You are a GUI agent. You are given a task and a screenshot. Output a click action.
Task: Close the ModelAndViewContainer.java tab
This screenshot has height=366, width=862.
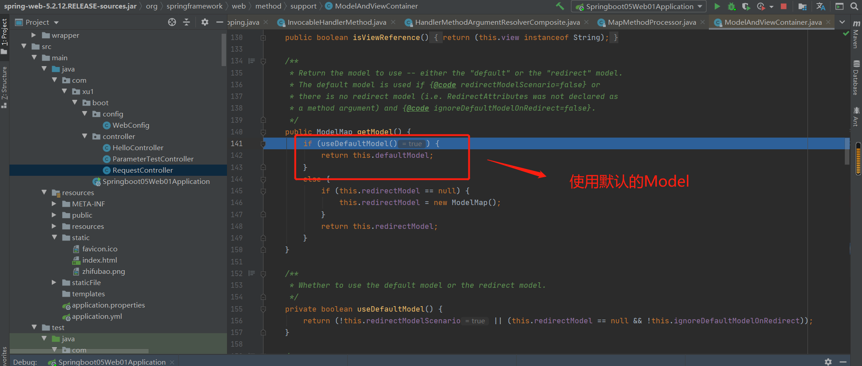(828, 22)
